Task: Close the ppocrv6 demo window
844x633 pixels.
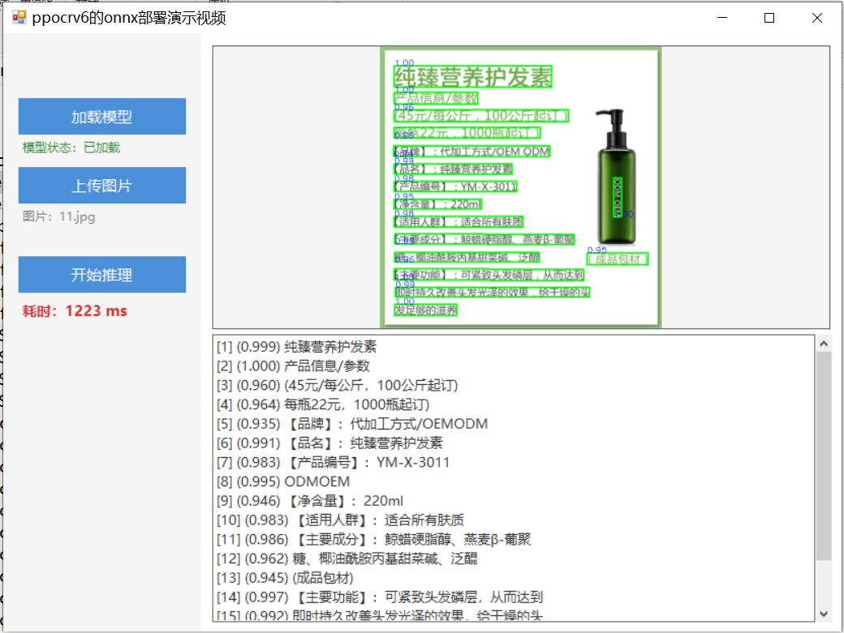Action: pos(817,18)
